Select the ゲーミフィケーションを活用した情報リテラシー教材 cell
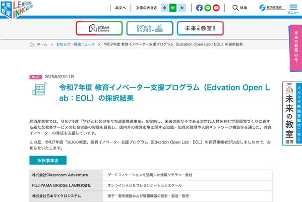302x202 pixels. (188, 175)
